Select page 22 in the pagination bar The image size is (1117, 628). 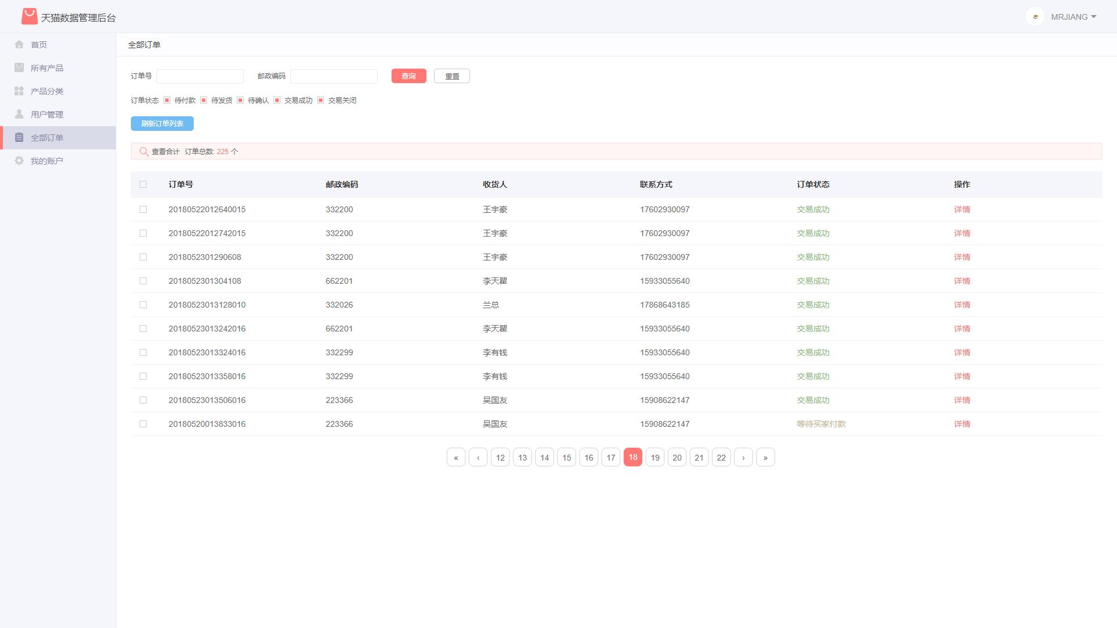tap(721, 457)
